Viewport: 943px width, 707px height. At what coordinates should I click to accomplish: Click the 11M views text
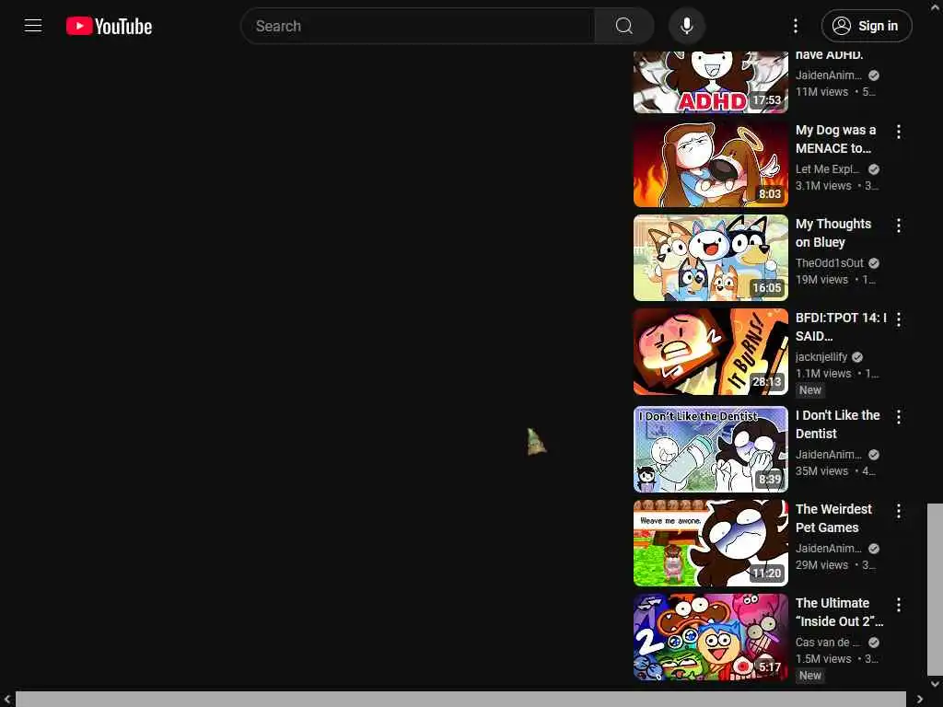point(821,92)
